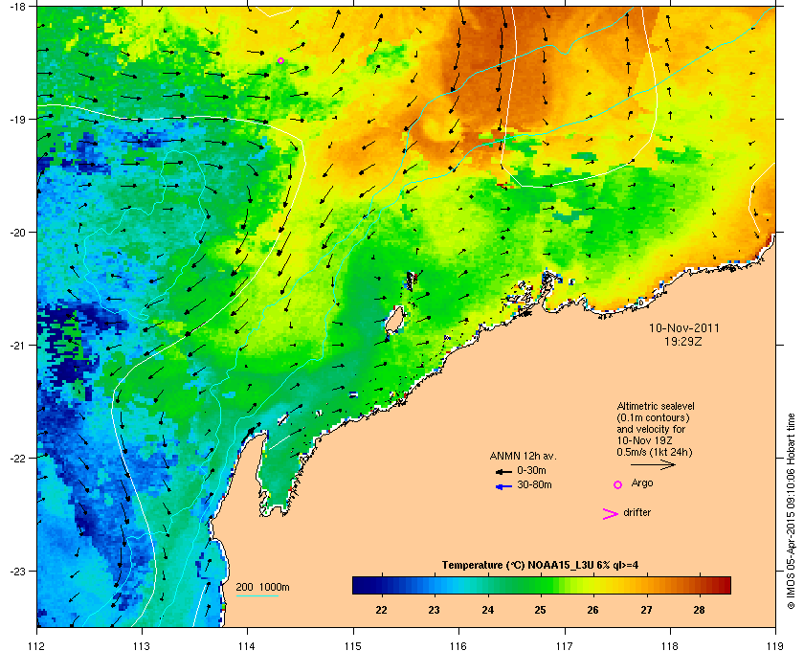Click the longitude axis label 116
Image resolution: width=804 pixels, height=651 pixels.
pos(458,646)
